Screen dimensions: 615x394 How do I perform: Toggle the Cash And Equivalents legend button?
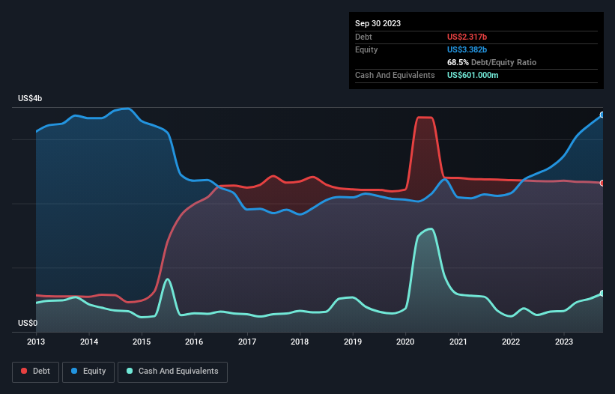click(172, 372)
